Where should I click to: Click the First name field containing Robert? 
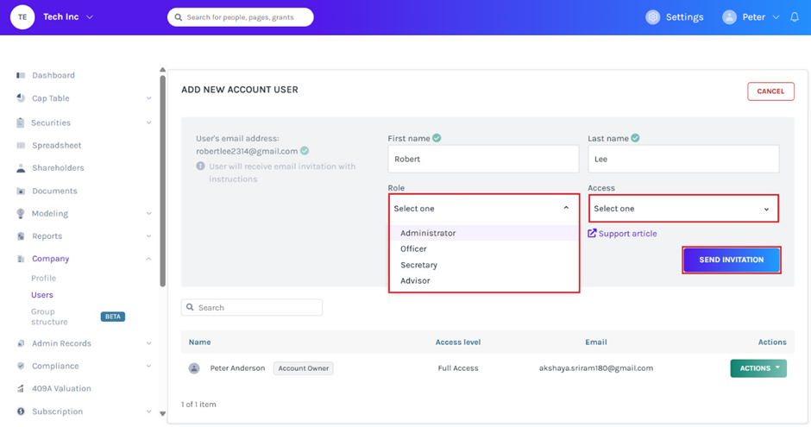coord(483,159)
